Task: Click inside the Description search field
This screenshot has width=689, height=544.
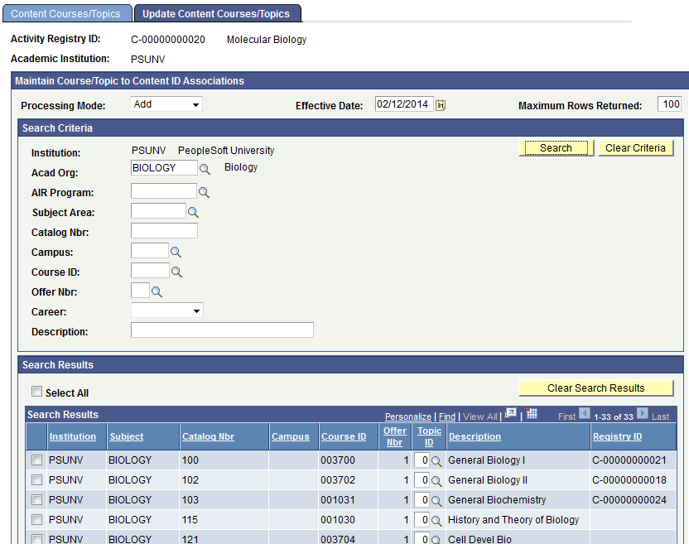Action: coord(222,330)
